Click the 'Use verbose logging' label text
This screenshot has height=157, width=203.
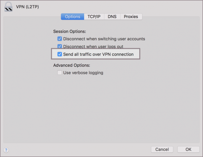click(x=83, y=73)
